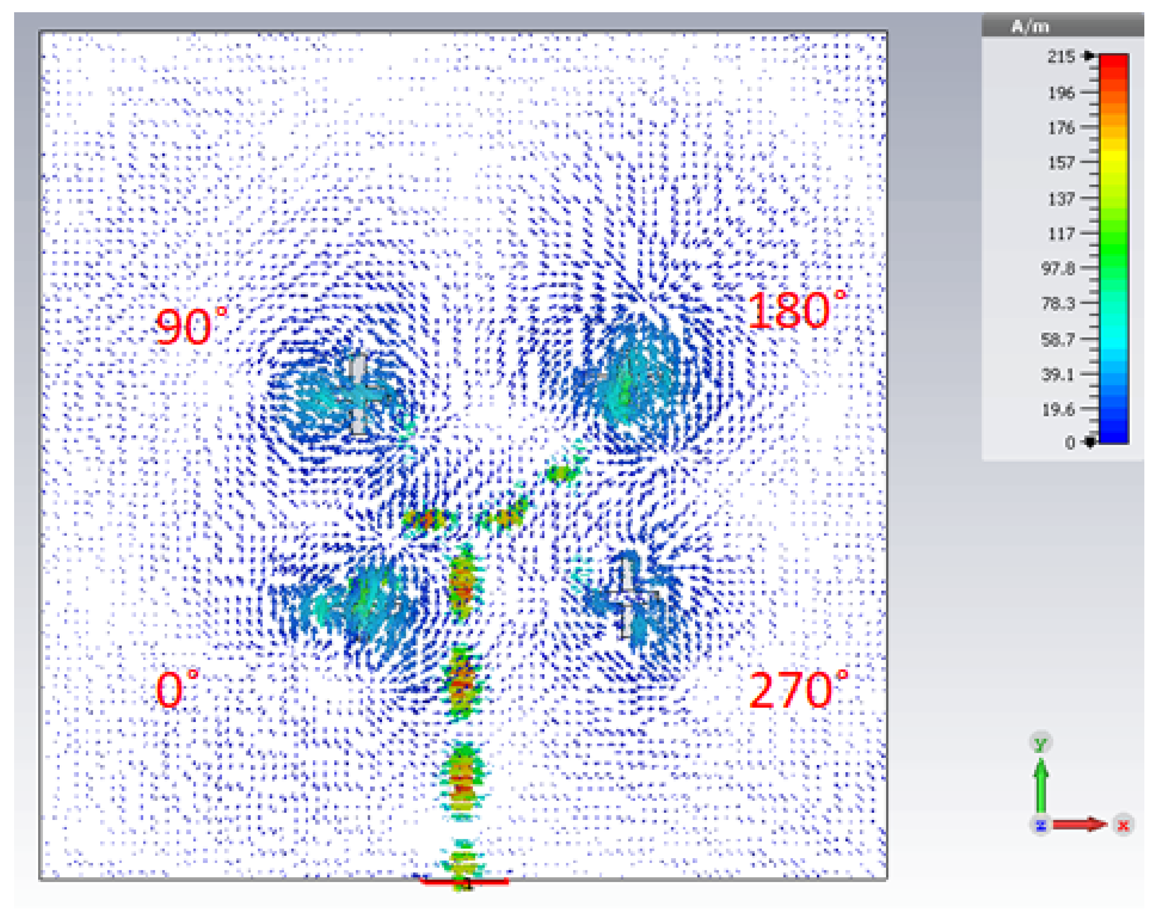The height and width of the screenshot is (909, 1158).
Task: Click the 0° phase label
Action: click(x=176, y=690)
